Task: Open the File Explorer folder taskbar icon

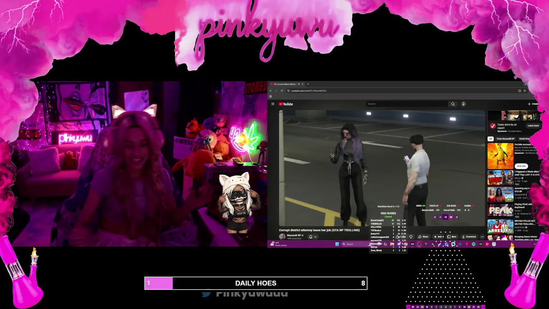Action: pos(392,244)
